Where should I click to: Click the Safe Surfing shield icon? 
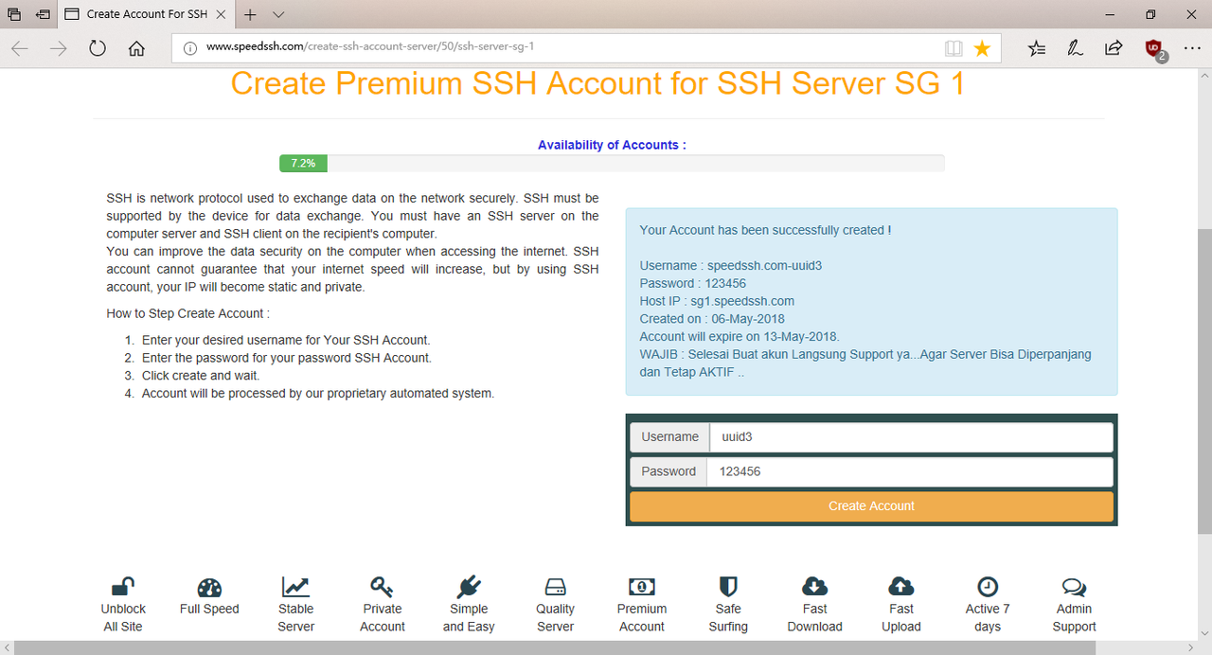click(728, 587)
